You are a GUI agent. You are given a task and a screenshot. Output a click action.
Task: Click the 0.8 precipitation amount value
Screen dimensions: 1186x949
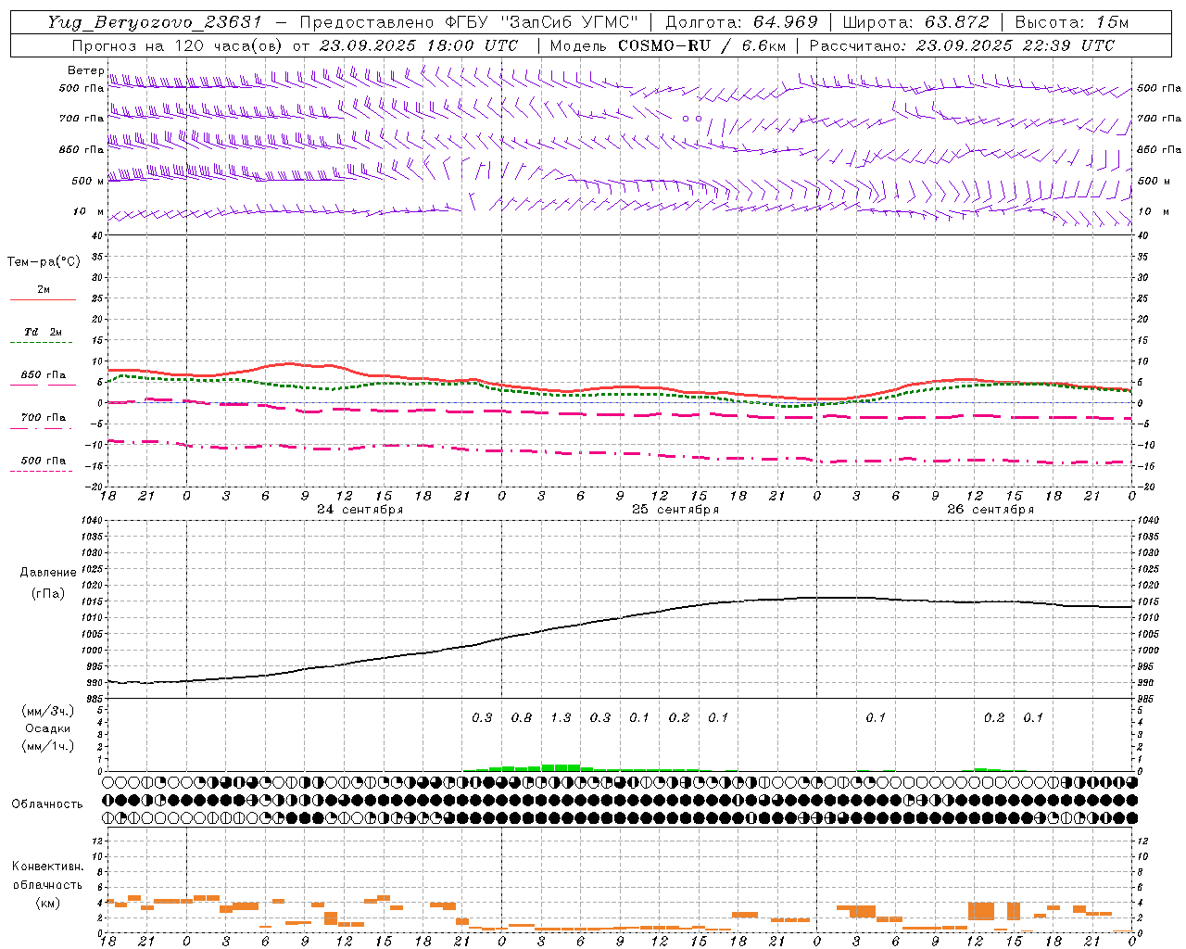tap(522, 718)
